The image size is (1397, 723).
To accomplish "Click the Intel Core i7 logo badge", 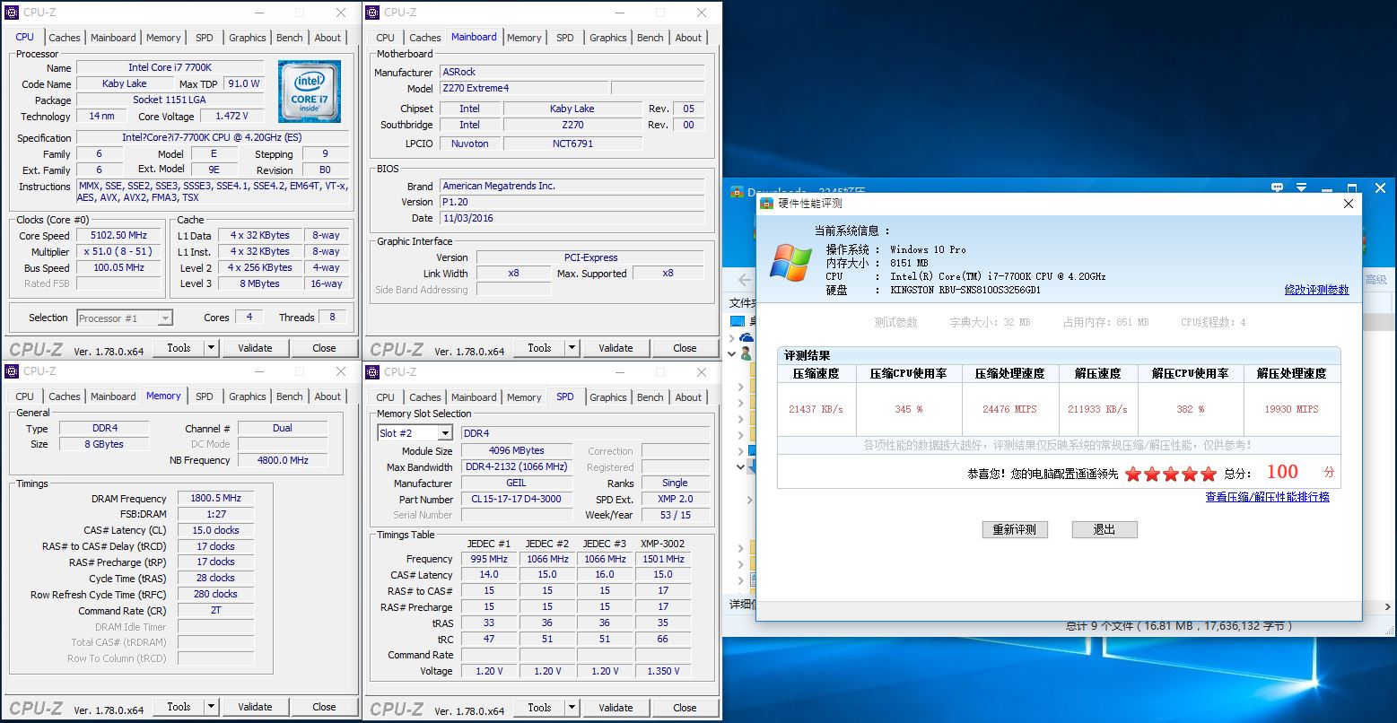I will (x=309, y=91).
